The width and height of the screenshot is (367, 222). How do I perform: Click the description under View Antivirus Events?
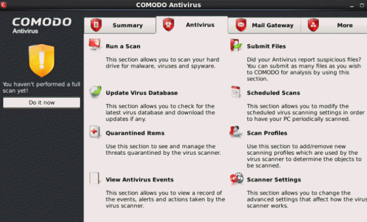(165, 199)
